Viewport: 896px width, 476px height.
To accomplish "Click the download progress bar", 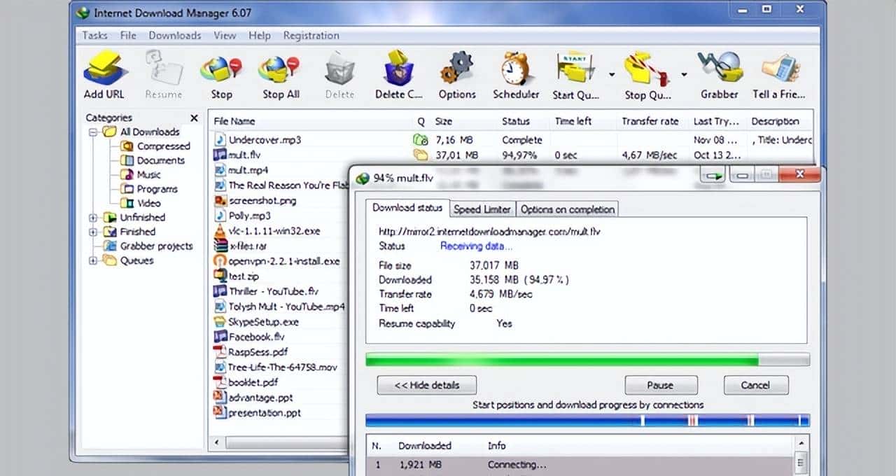I will [x=587, y=358].
